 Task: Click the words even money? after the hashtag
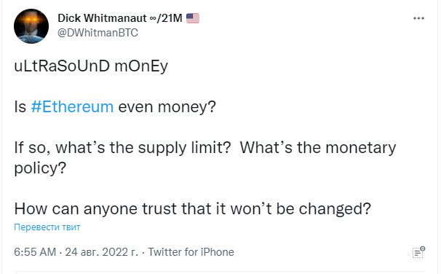[x=167, y=107]
